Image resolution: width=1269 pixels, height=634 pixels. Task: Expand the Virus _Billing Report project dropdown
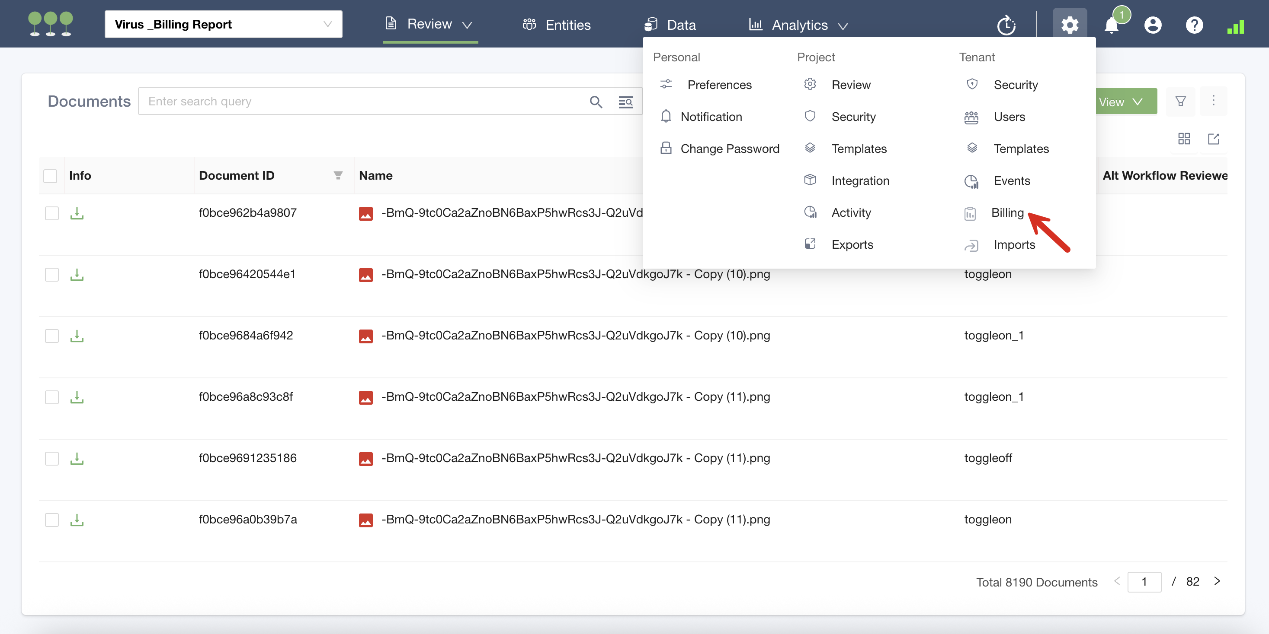click(223, 24)
